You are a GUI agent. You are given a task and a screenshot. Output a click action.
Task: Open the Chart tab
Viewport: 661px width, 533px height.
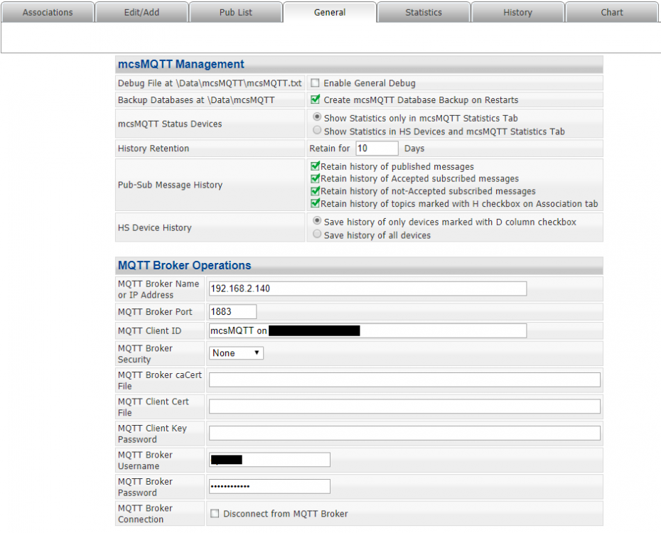point(611,12)
